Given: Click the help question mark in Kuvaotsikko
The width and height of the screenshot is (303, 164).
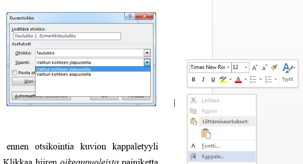Looking at the screenshot, I should coord(130,16).
